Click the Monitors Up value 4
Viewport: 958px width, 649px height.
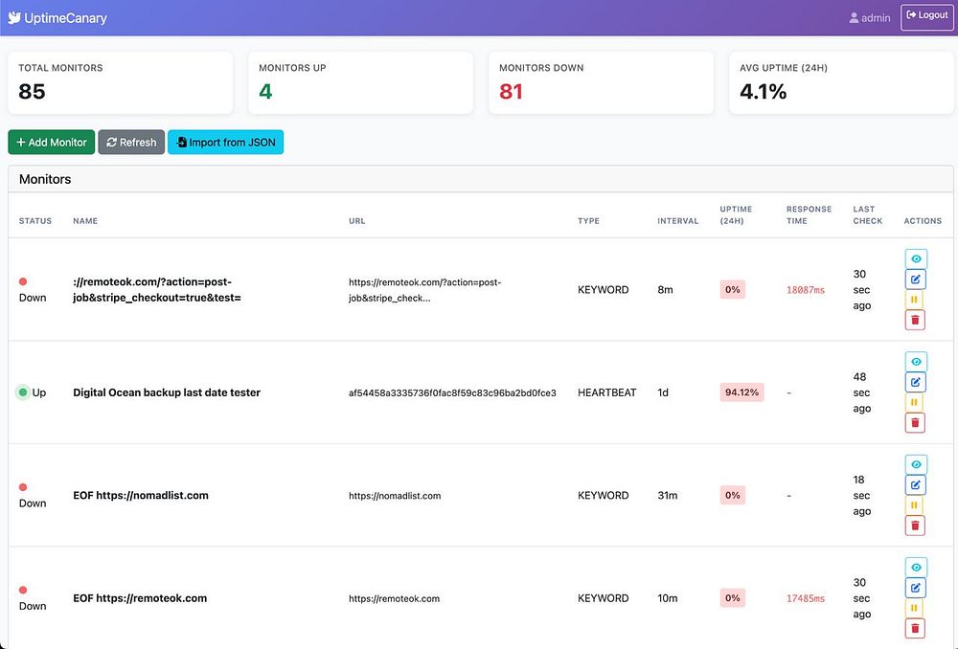265,92
